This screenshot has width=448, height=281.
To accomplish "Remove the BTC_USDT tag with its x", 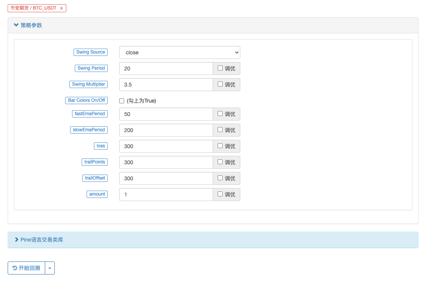I will [61, 8].
